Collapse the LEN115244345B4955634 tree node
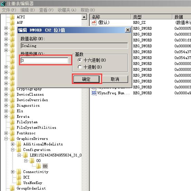This screenshot has width=191, height=191. 19,155
